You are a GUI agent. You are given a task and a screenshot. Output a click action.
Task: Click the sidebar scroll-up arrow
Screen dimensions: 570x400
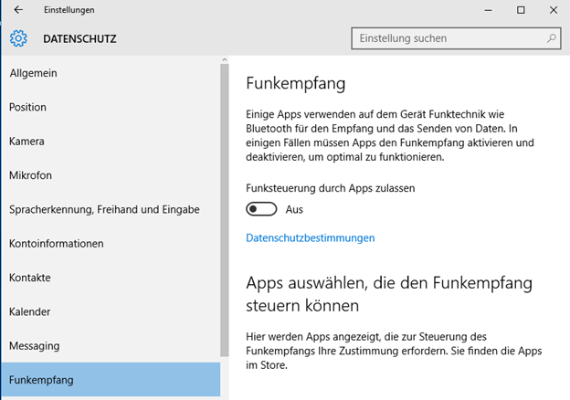pos(225,59)
